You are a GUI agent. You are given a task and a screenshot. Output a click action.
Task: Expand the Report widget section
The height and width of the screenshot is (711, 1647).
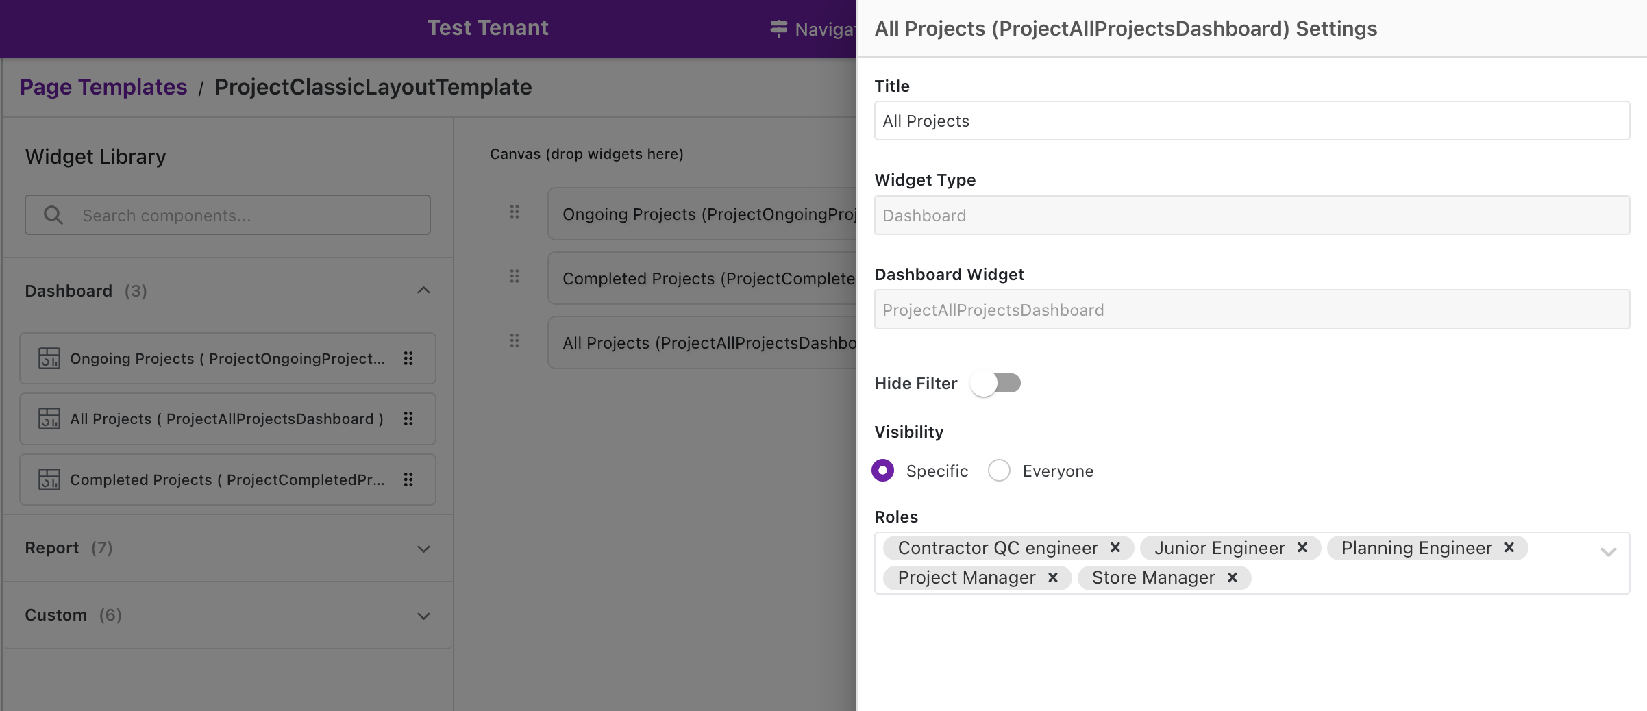pos(423,549)
